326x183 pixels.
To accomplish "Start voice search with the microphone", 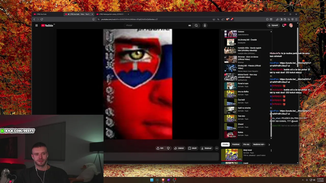I will coord(205,25).
